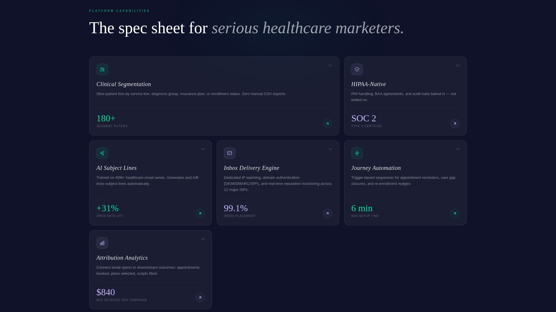Viewport: 556px width, 312px height.
Task: Click card number 05 label
Action: pyautogui.click(x=458, y=149)
